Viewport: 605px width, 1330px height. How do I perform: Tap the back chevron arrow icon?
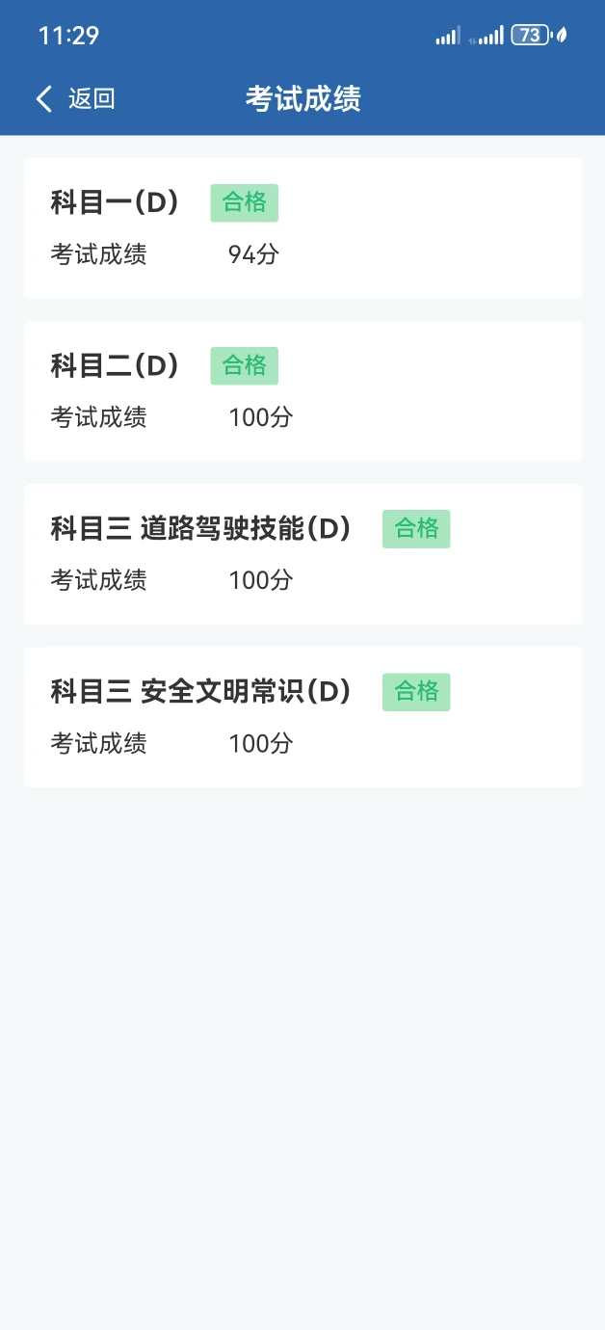(x=43, y=98)
